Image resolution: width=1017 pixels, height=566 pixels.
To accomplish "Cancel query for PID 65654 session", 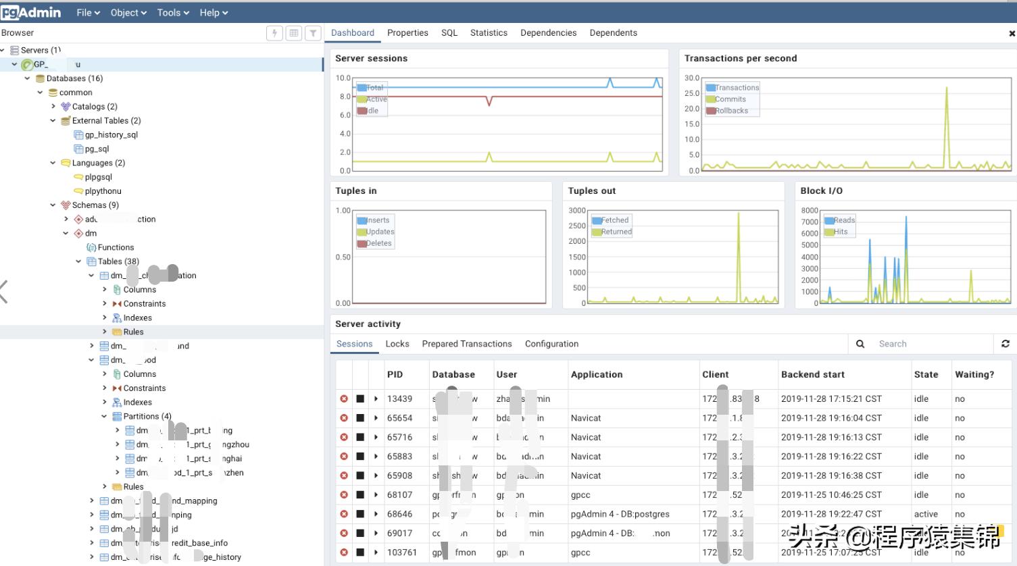I will point(360,418).
